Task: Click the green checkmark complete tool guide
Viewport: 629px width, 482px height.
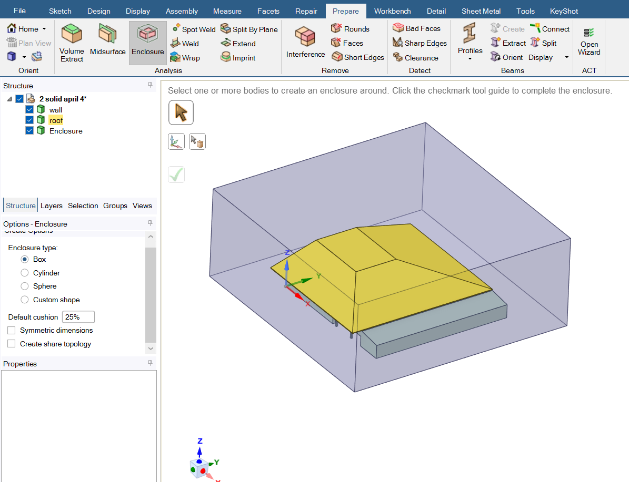Action: coord(176,175)
